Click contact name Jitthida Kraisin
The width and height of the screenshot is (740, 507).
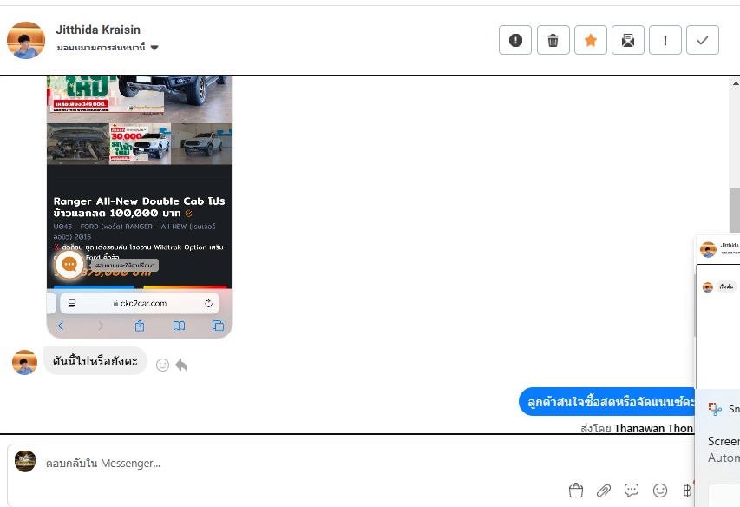point(98,30)
